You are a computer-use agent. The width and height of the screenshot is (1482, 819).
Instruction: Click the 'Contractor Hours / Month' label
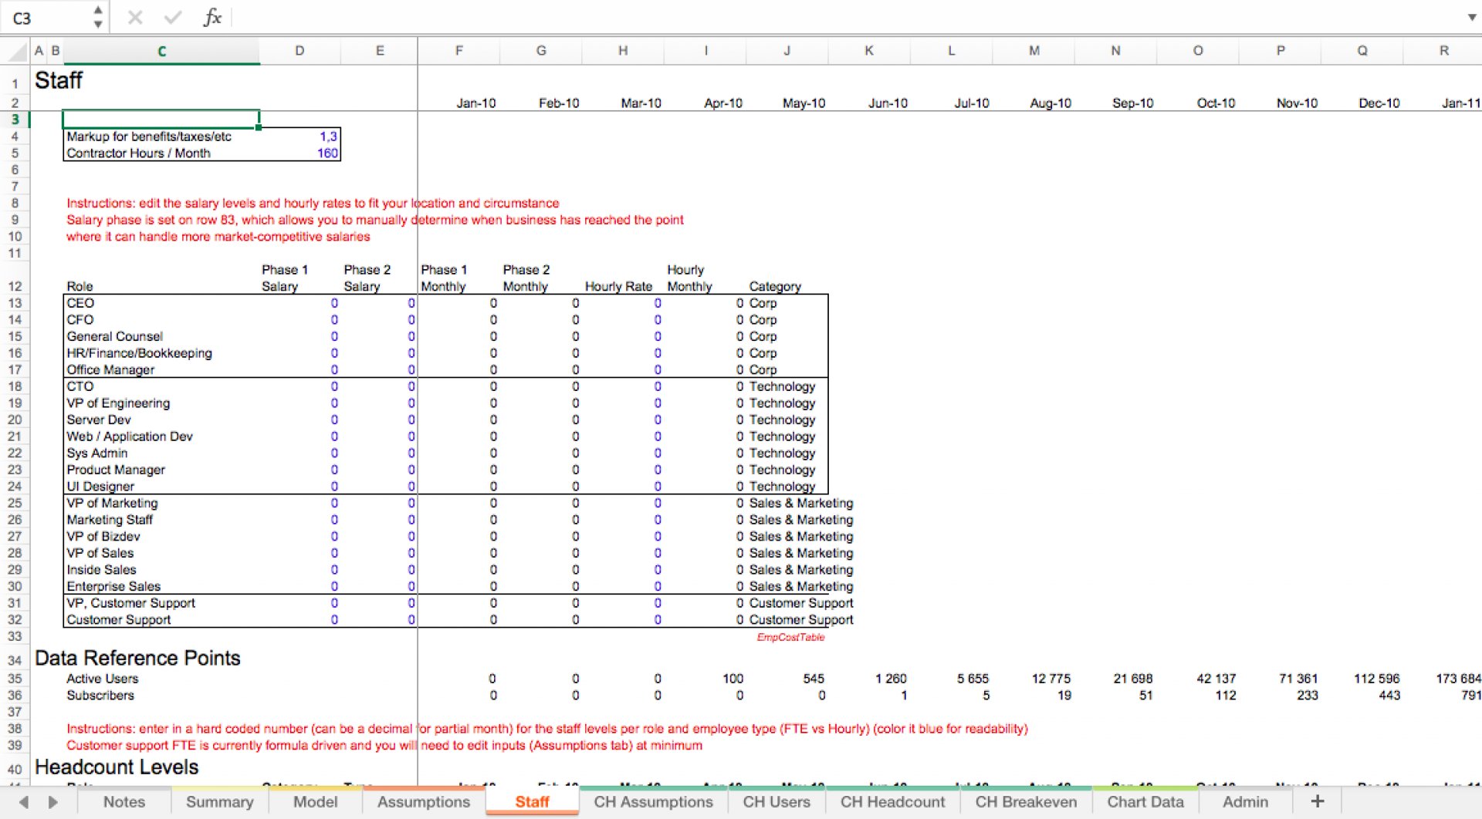[x=138, y=153]
